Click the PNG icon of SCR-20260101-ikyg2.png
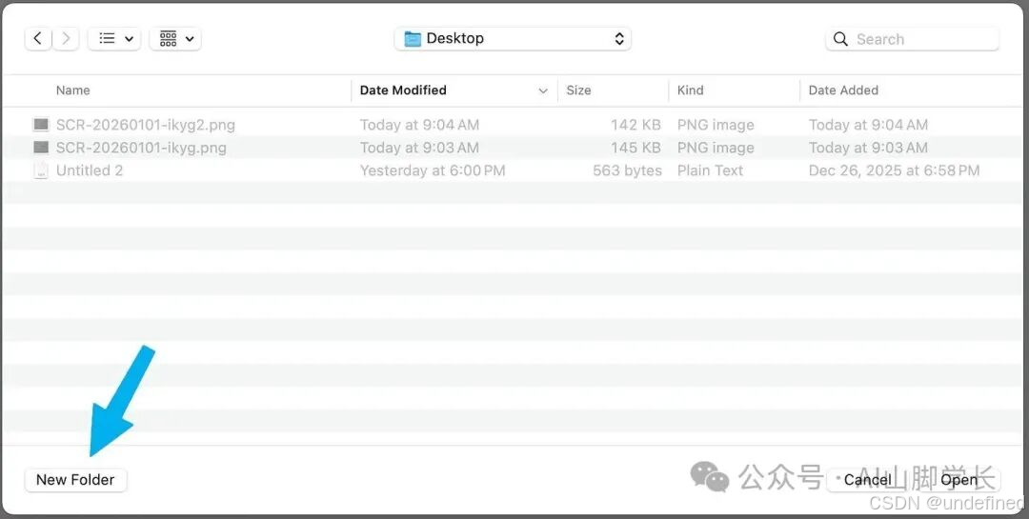1029x519 pixels. 41,125
